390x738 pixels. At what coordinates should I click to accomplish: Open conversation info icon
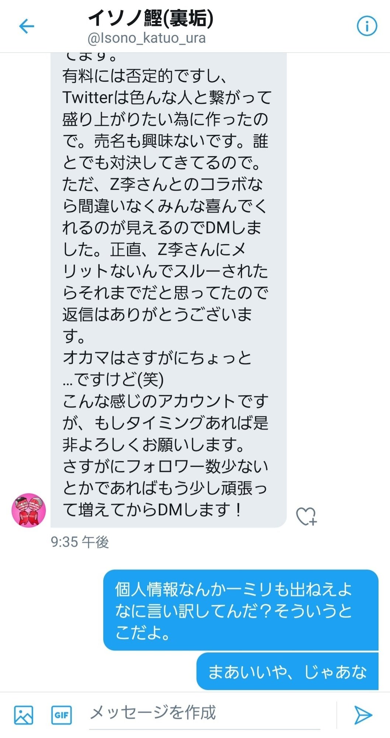tap(367, 26)
